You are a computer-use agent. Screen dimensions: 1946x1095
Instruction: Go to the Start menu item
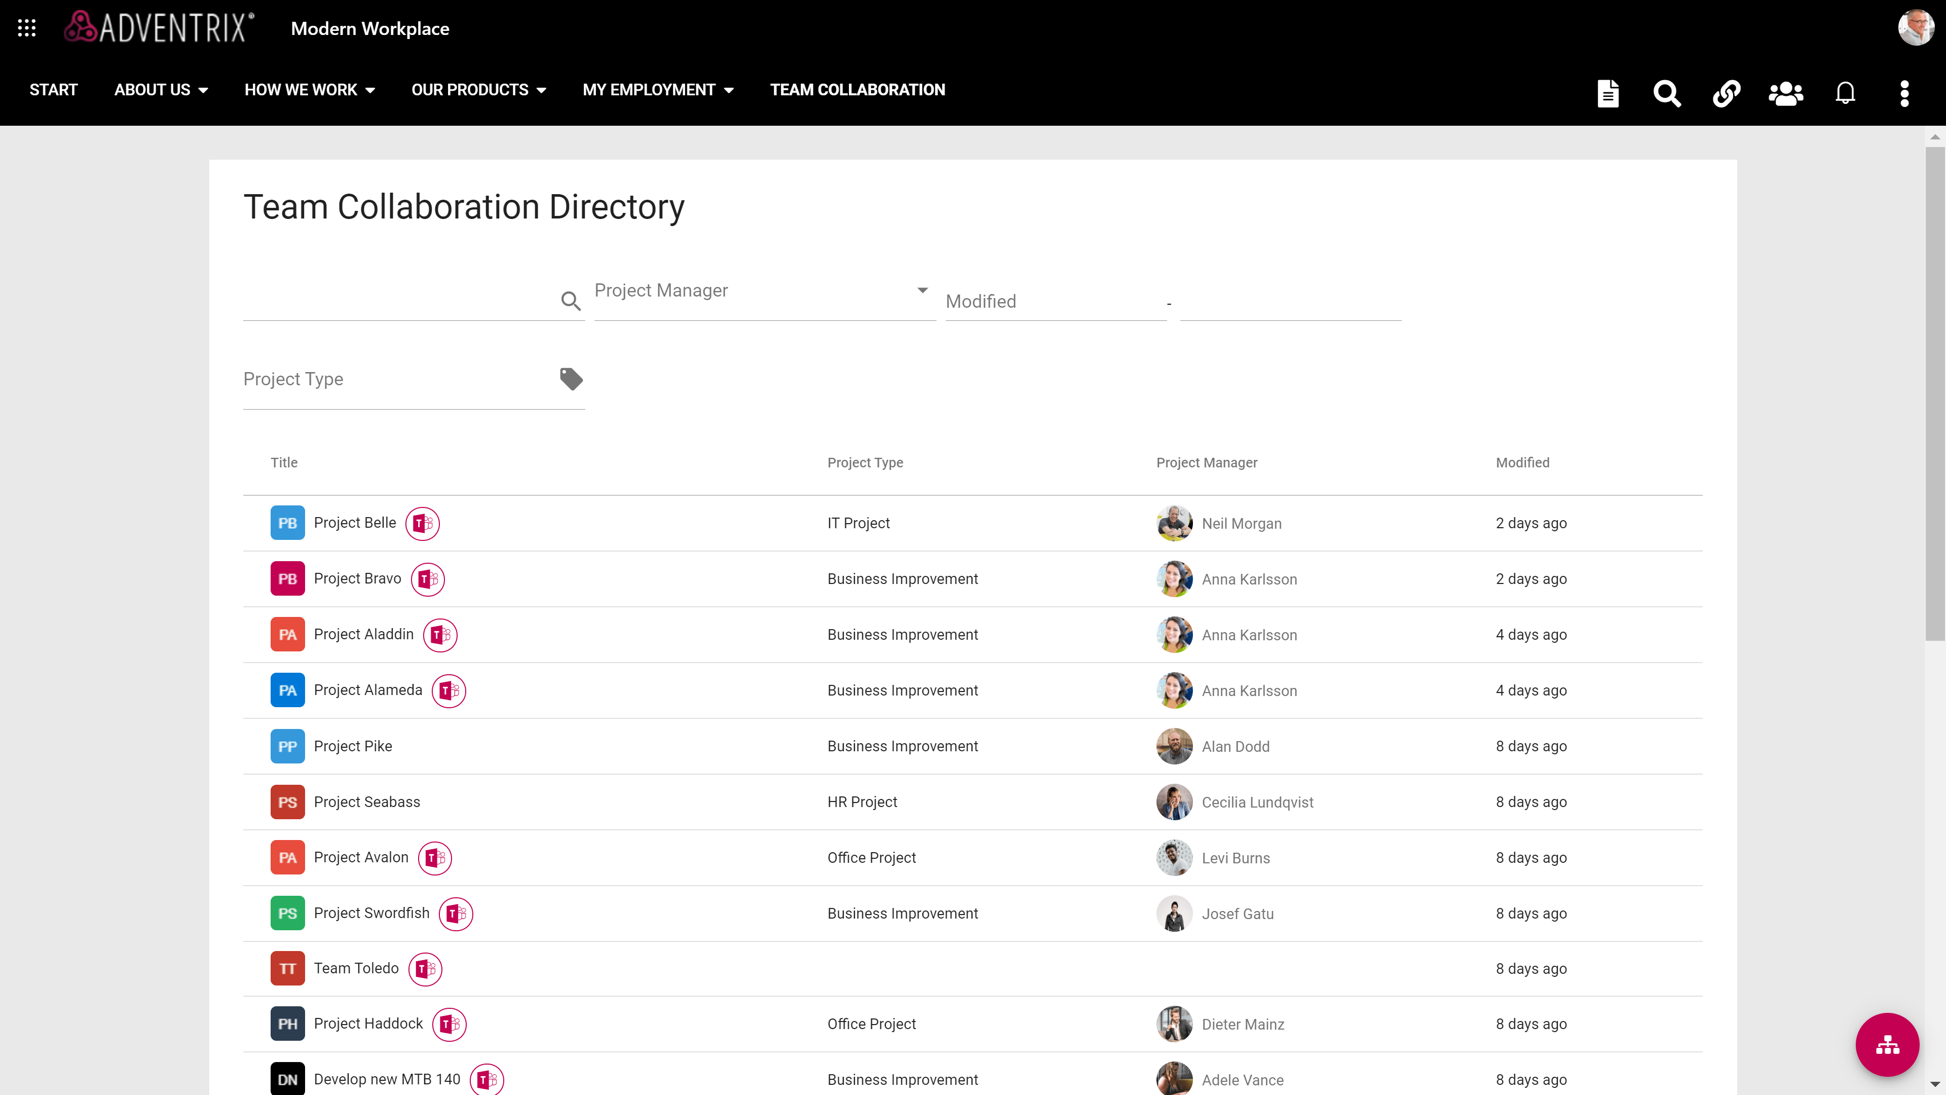tap(54, 90)
